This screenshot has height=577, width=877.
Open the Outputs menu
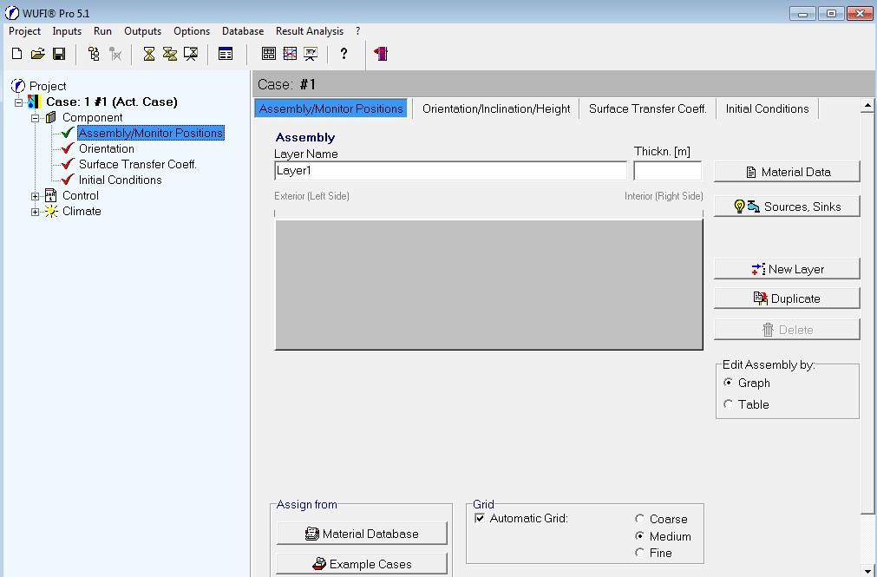[142, 31]
